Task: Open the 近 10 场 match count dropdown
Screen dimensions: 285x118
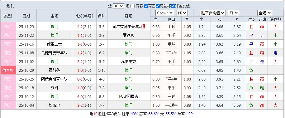Action: (118, 6)
